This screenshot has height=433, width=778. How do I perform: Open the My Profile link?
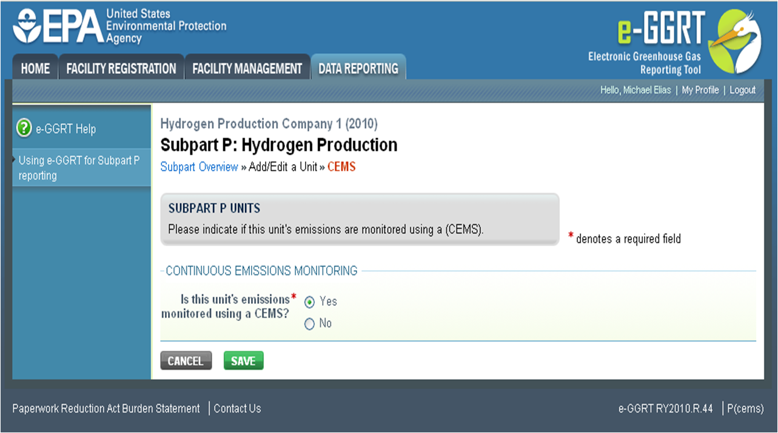tap(700, 90)
